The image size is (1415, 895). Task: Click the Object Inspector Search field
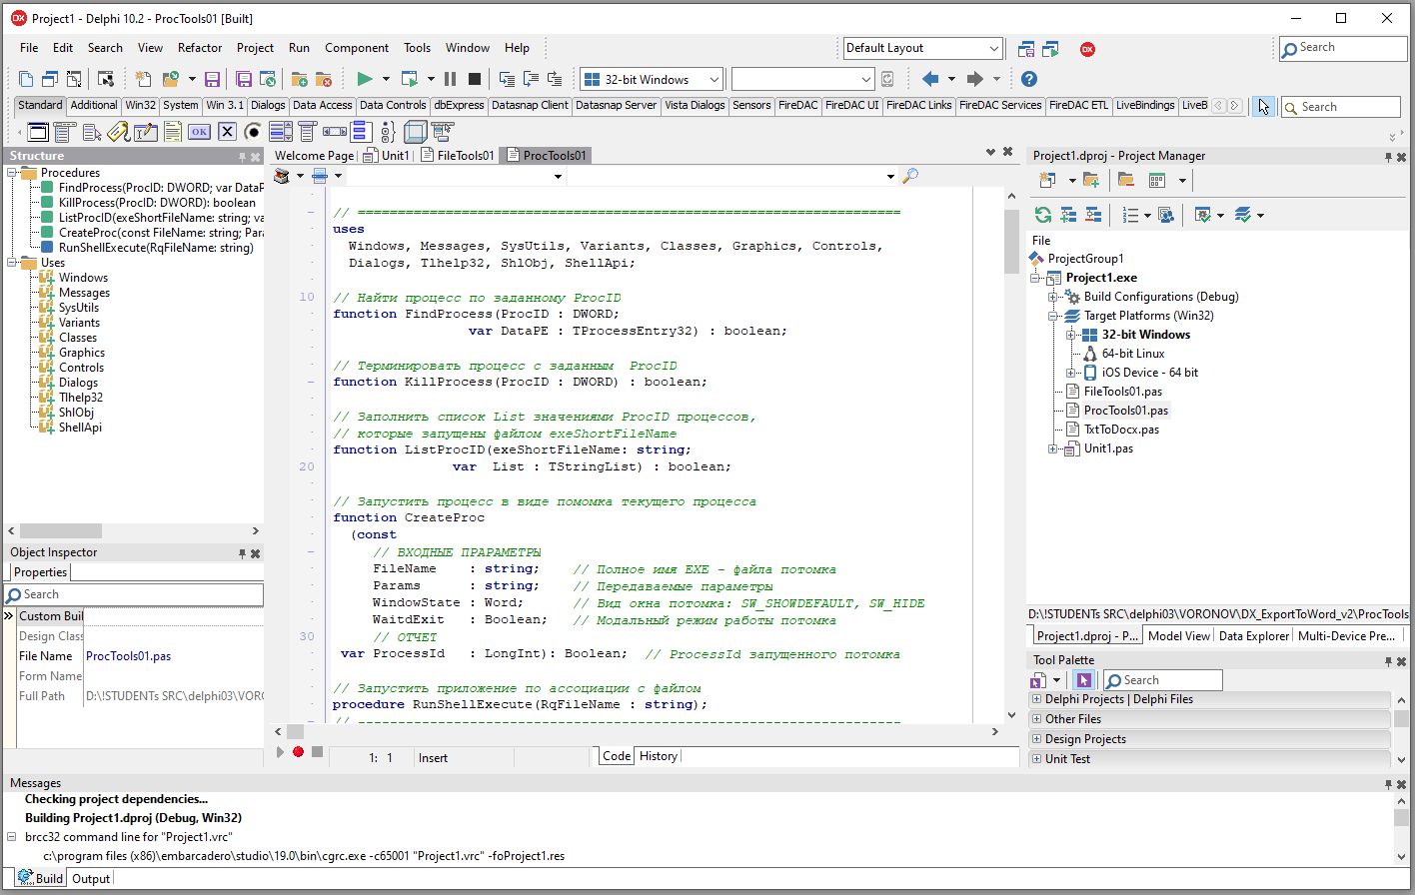tap(134, 594)
